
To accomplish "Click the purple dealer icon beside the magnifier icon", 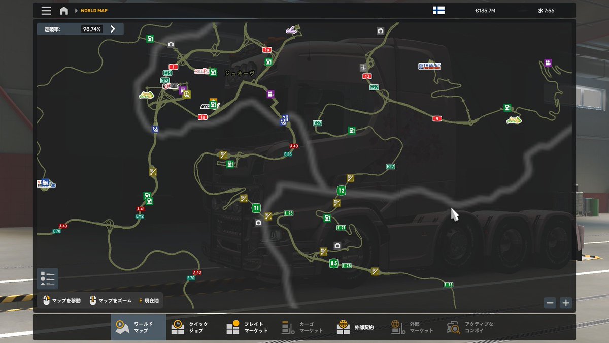I will (182, 89).
